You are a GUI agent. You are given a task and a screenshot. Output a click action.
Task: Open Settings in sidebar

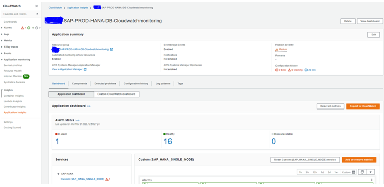(8, 122)
